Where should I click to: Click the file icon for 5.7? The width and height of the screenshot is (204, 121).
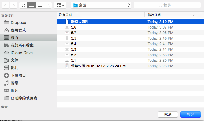(67, 33)
